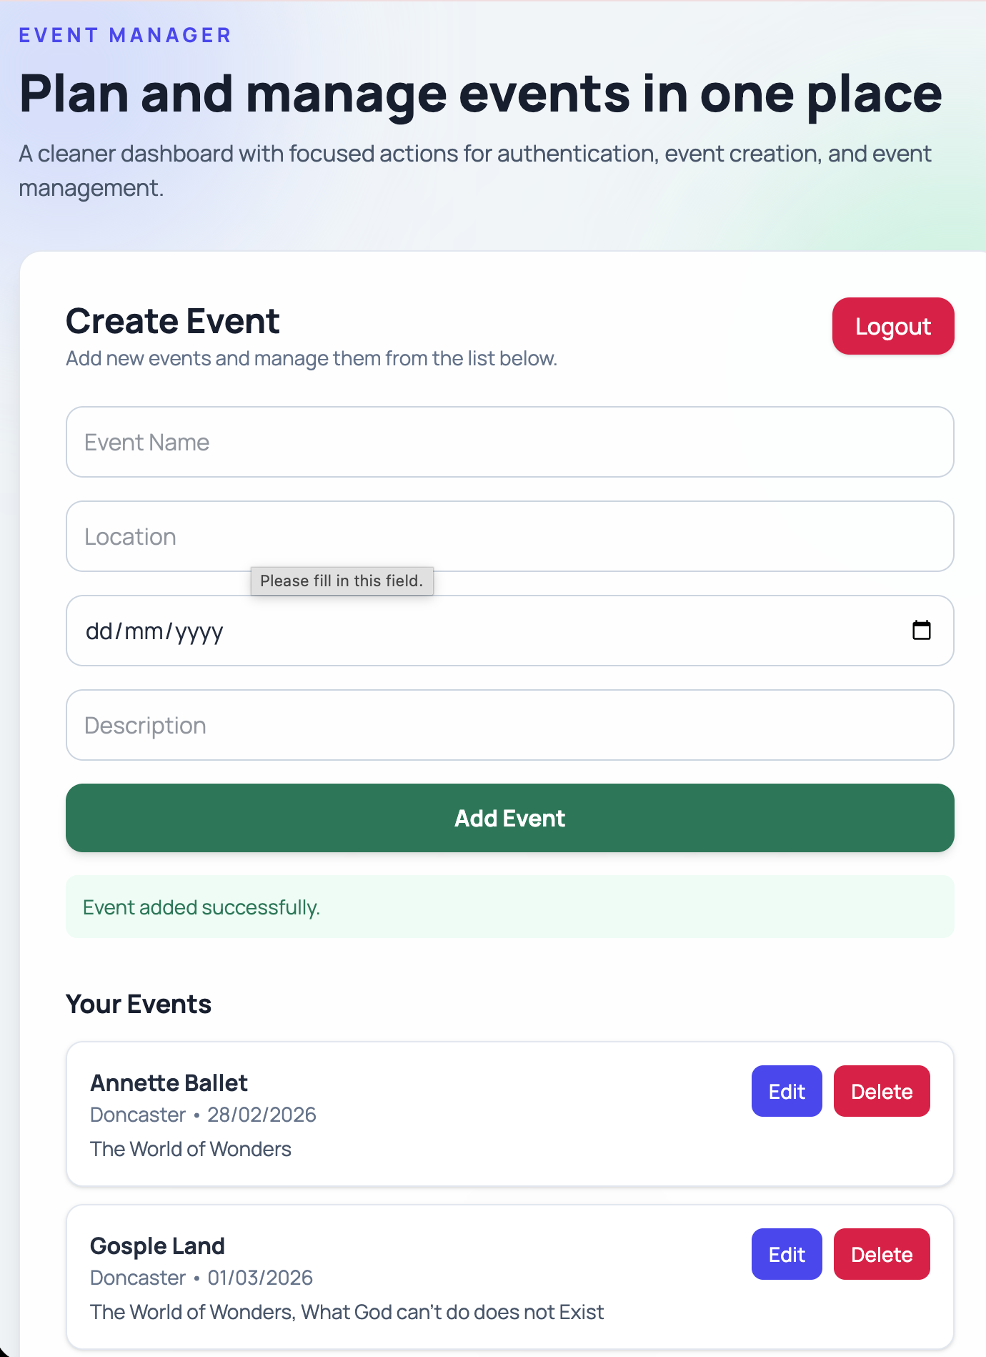Image resolution: width=986 pixels, height=1357 pixels.
Task: Select the Annette Ballet event card
Action: pyautogui.click(x=500, y=1114)
